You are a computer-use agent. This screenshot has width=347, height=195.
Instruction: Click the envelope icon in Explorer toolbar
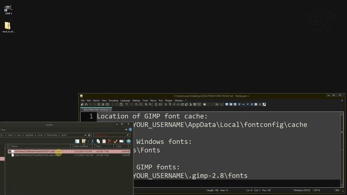121,141
